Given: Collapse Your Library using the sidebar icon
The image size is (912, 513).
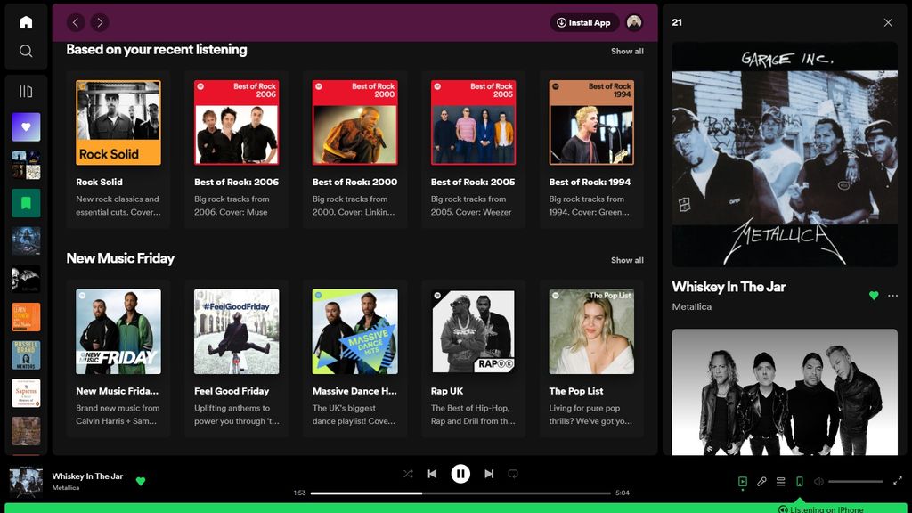Looking at the screenshot, I should [25, 89].
